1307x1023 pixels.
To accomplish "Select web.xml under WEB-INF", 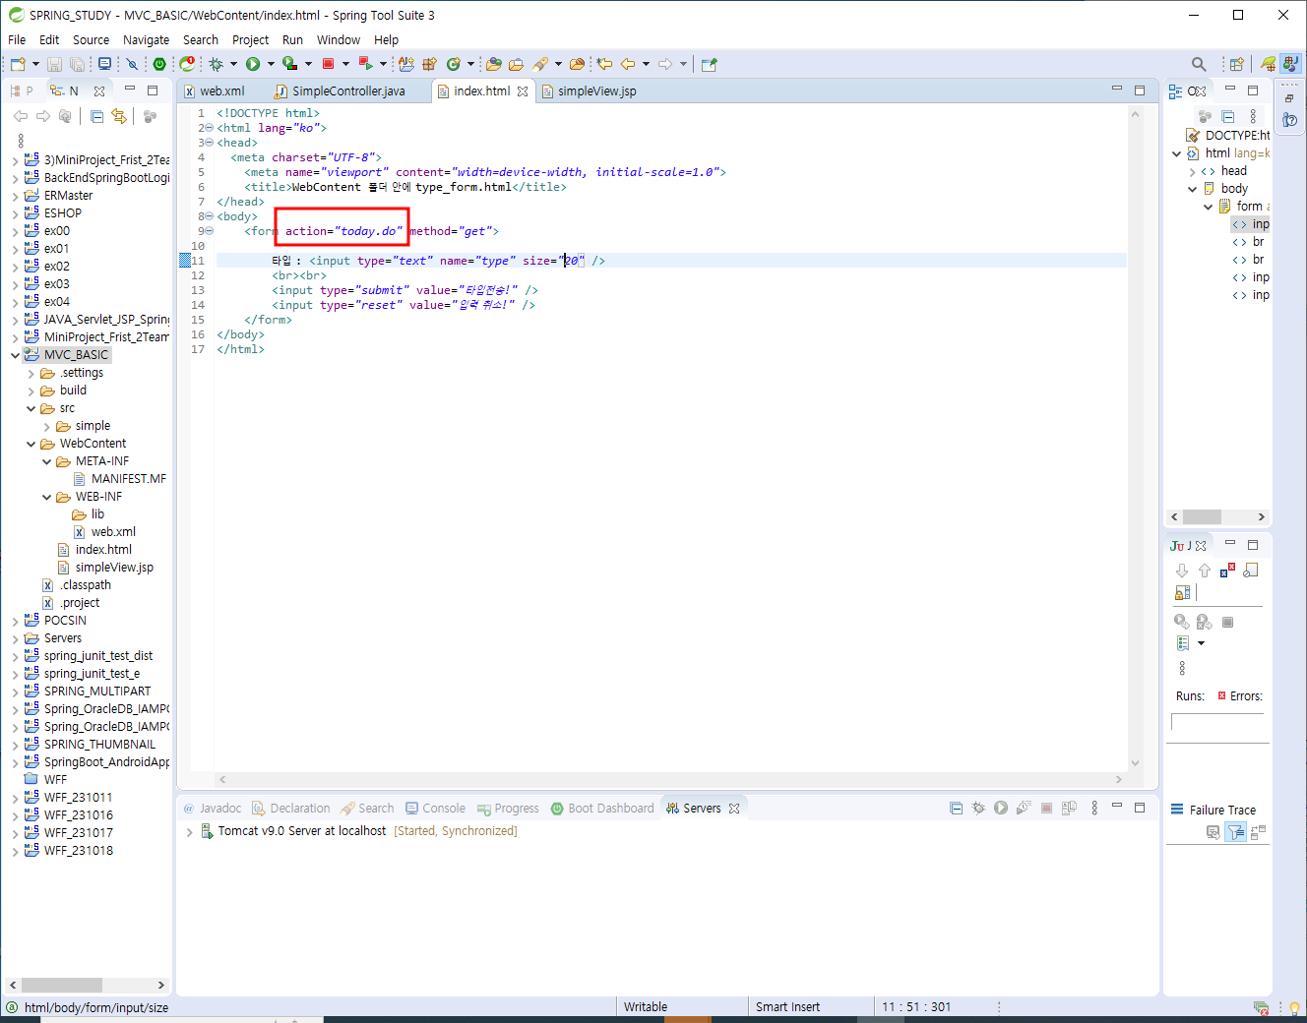I will pyautogui.click(x=113, y=532).
